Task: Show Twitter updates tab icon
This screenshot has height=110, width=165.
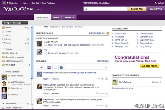Action: pyautogui.click(x=55, y=67)
